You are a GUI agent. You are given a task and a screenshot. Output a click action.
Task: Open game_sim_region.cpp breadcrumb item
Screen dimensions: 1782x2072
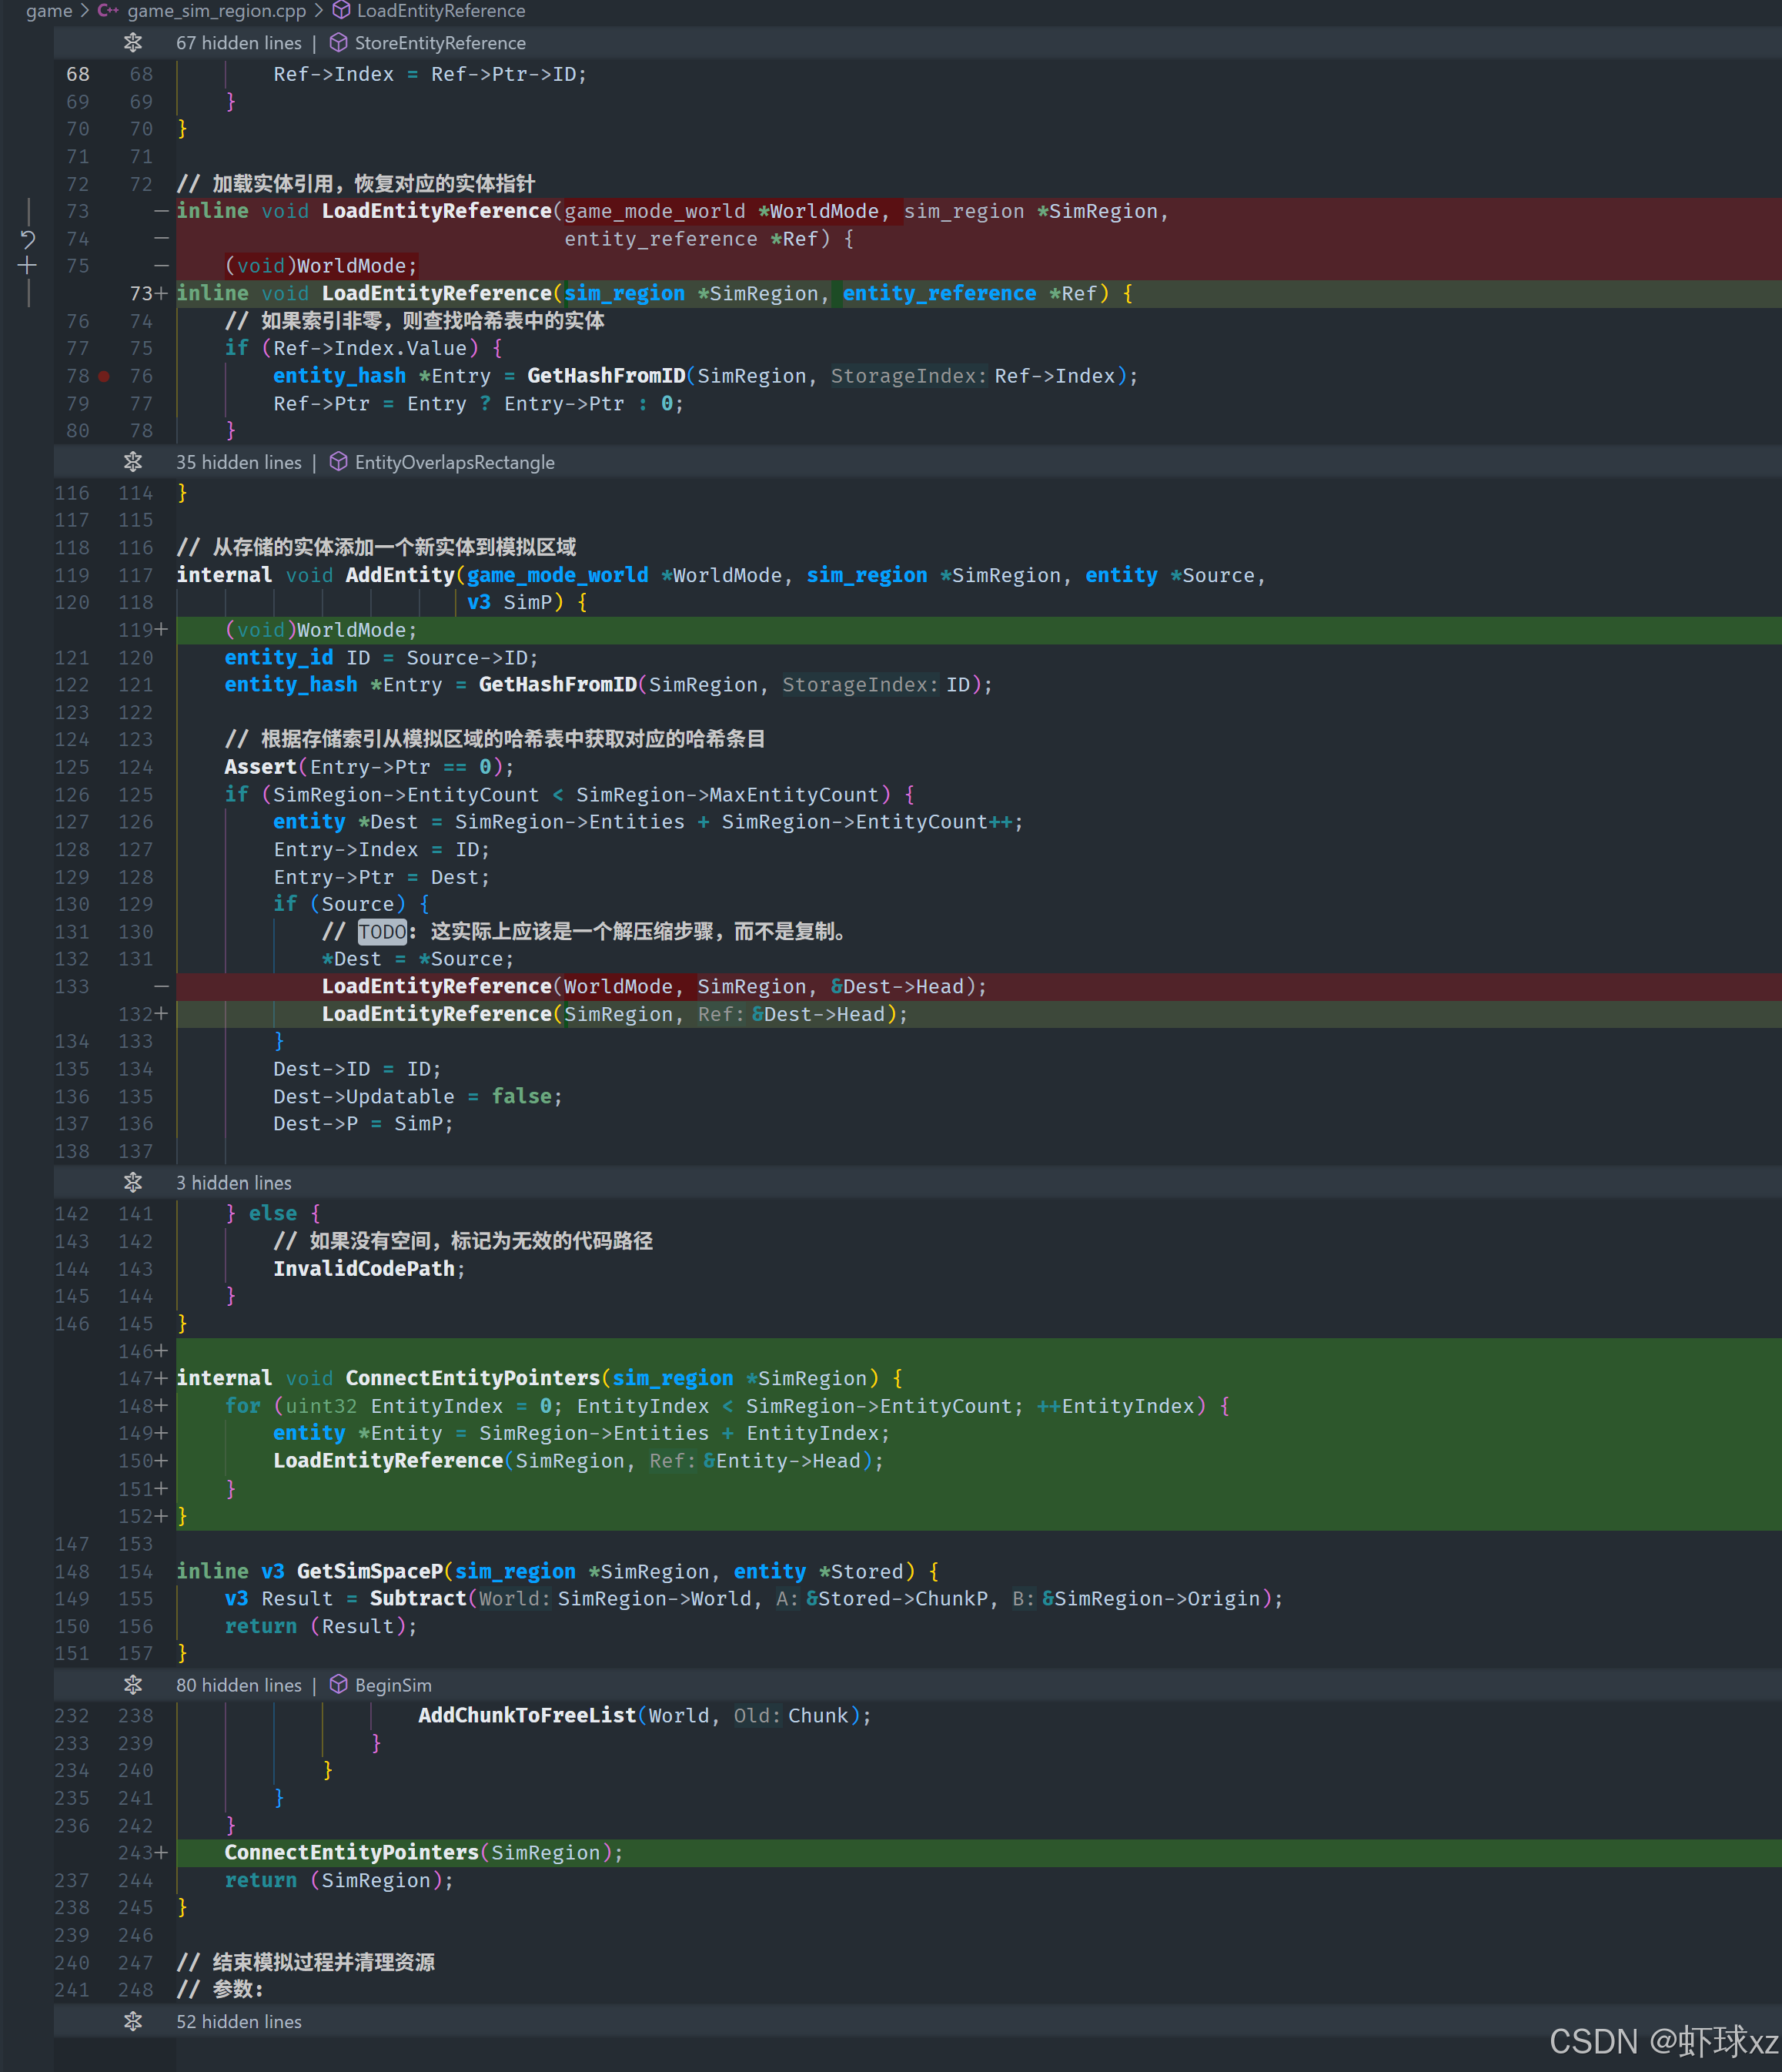pyautogui.click(x=216, y=11)
